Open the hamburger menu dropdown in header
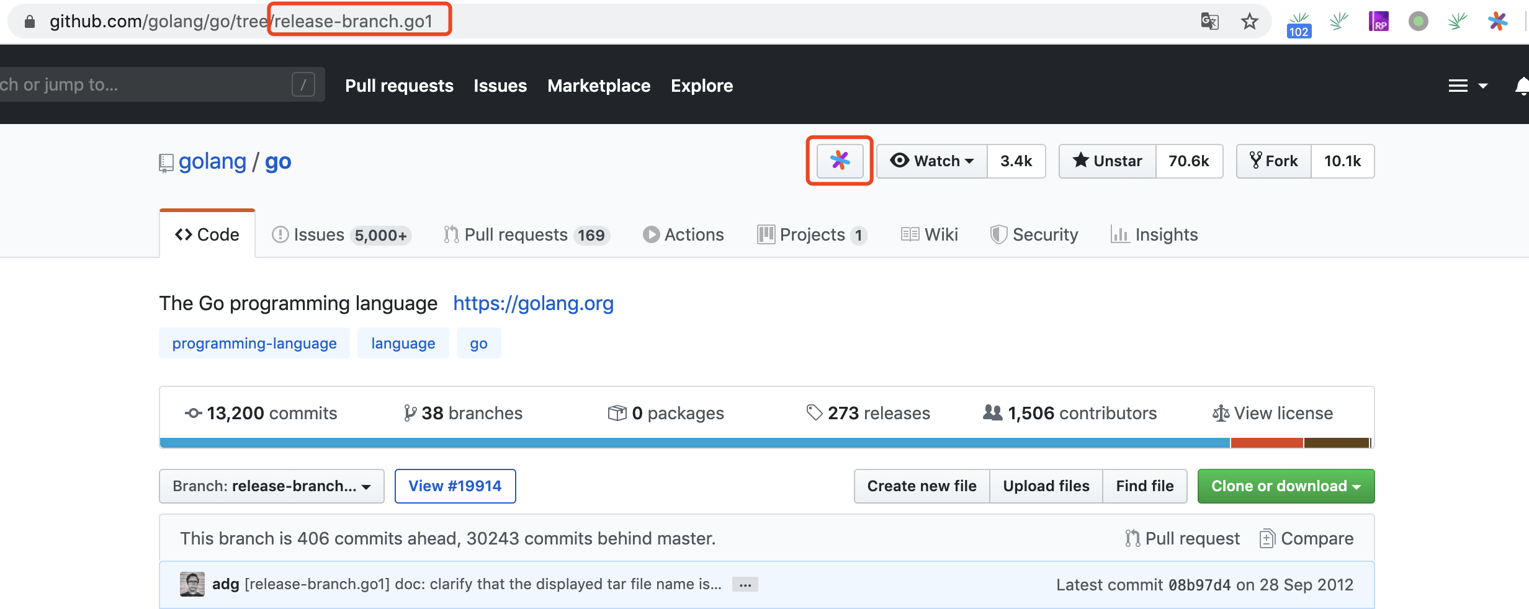 pos(1468,86)
